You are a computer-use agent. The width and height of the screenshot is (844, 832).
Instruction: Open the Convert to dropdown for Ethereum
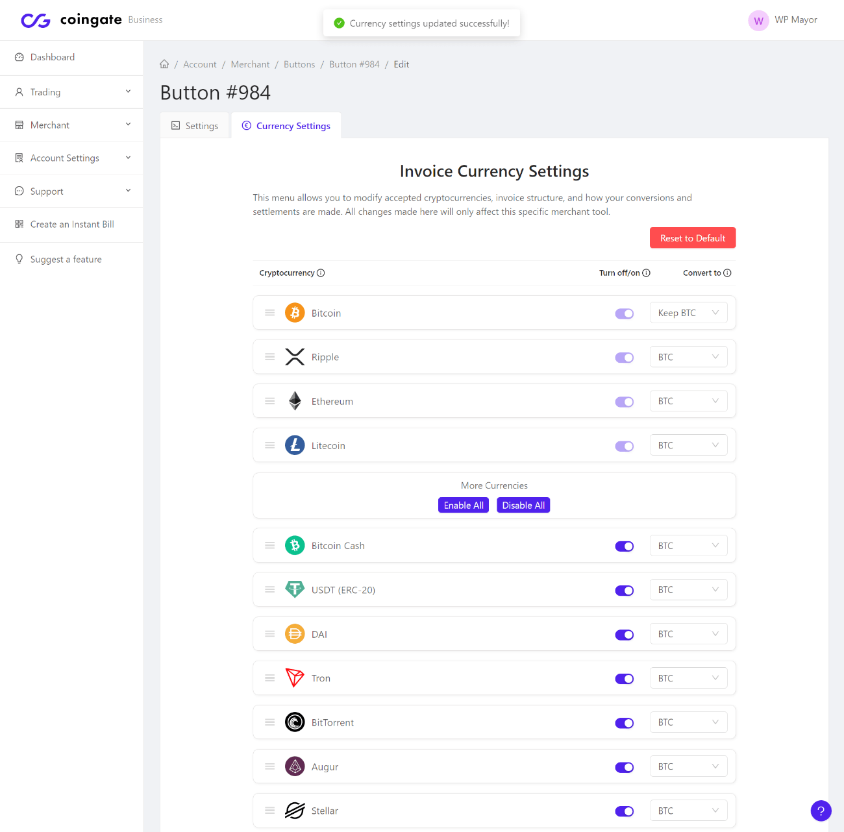(x=688, y=401)
